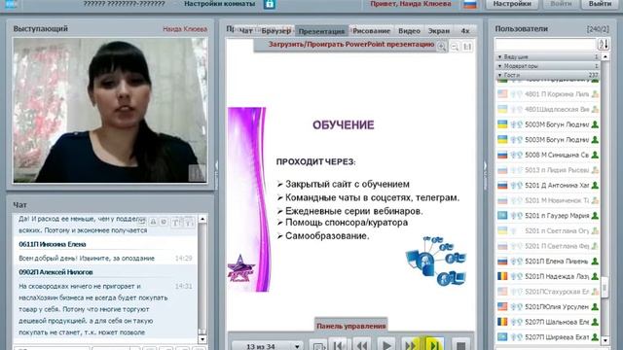
Task: Click scroll-up arrow in users list
Action: [605, 56]
